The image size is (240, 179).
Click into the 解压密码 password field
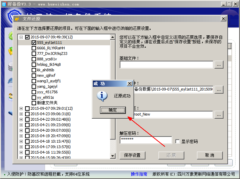point(146,140)
